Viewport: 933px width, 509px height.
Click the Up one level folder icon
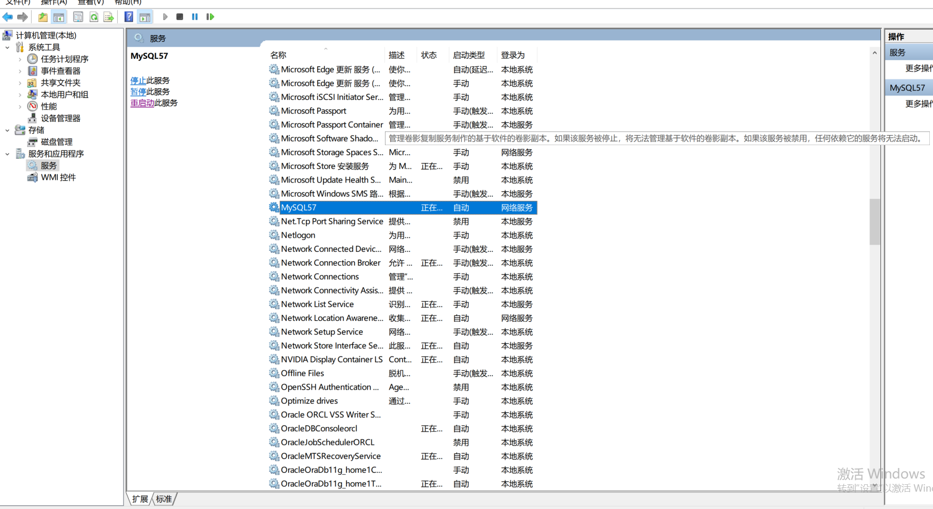[43, 17]
